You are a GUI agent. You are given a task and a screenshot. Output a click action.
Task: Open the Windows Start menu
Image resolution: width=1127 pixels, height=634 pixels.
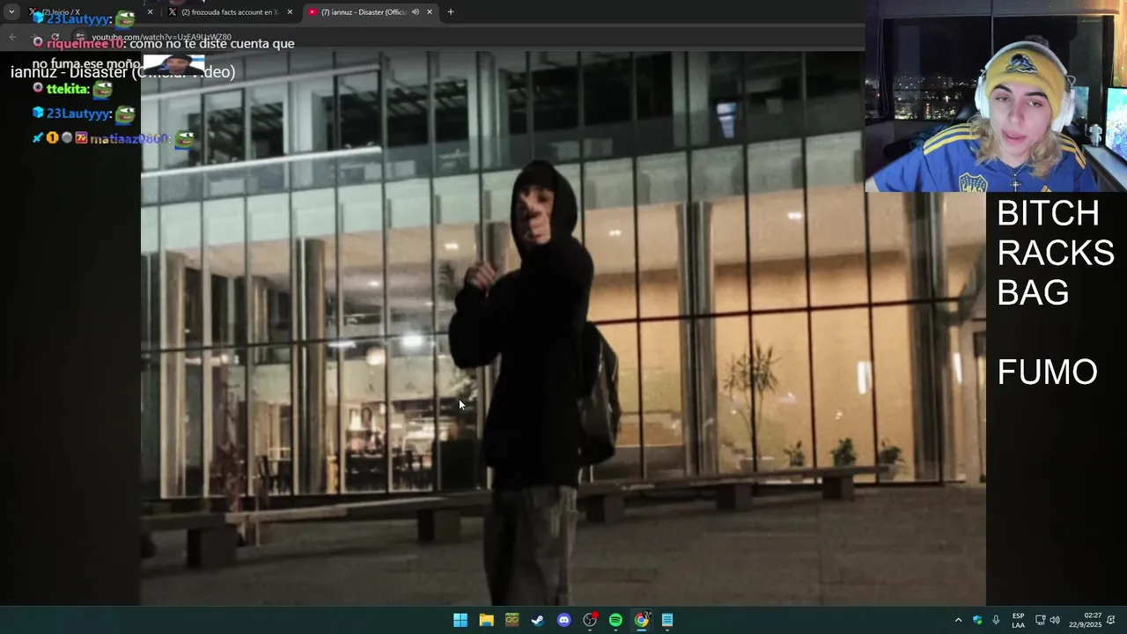pos(460,620)
